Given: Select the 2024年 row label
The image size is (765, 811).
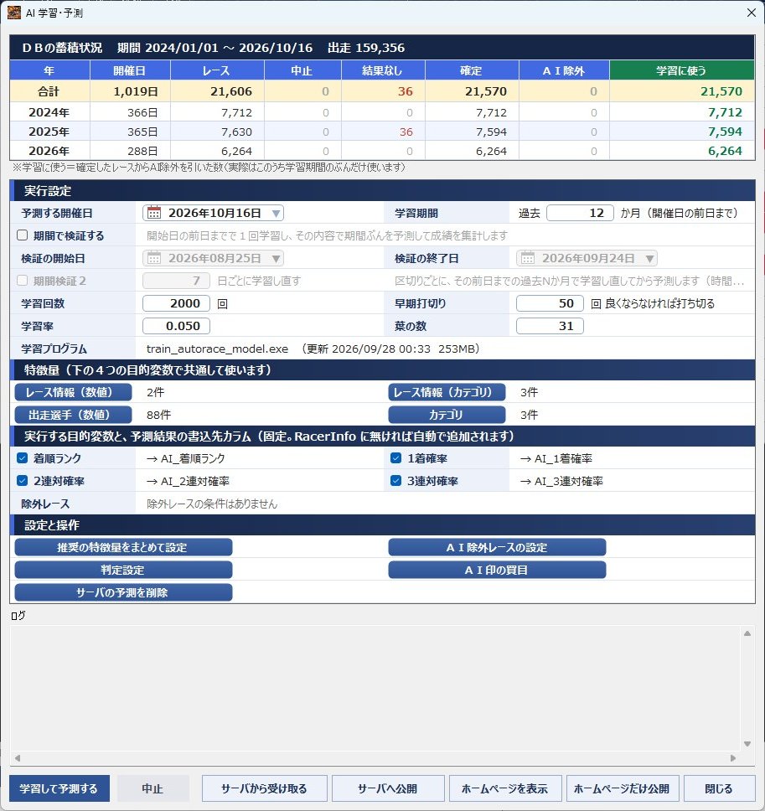Looking at the screenshot, I should (49, 112).
